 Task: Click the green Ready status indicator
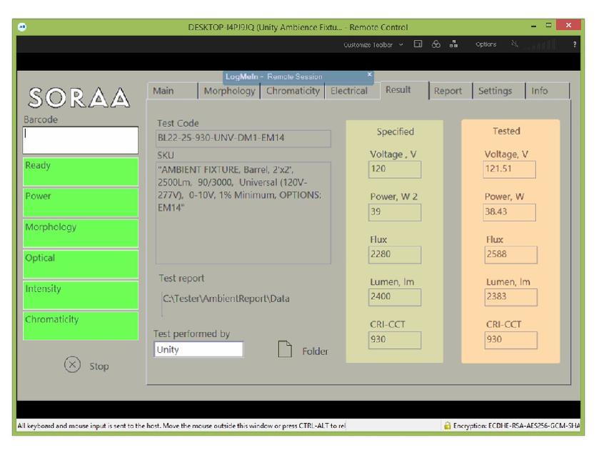81,171
